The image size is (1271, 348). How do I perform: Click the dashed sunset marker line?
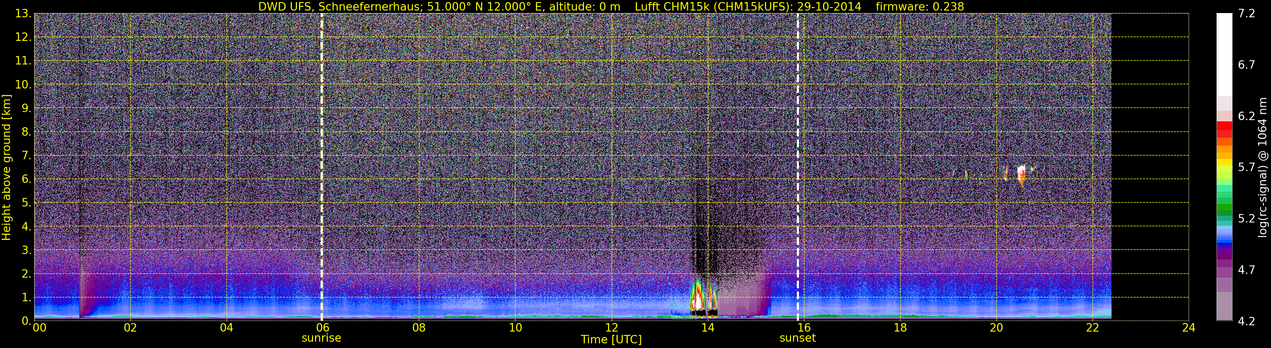797,167
